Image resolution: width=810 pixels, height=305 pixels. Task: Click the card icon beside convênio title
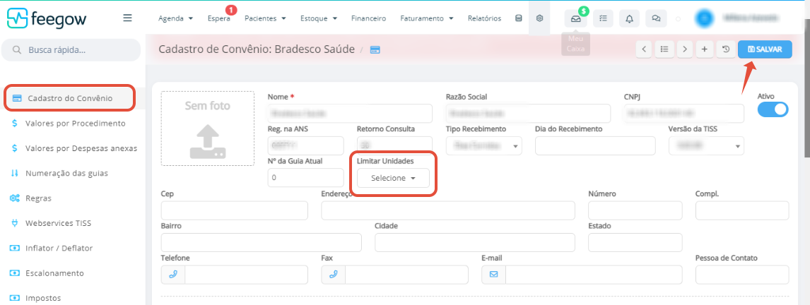click(375, 50)
